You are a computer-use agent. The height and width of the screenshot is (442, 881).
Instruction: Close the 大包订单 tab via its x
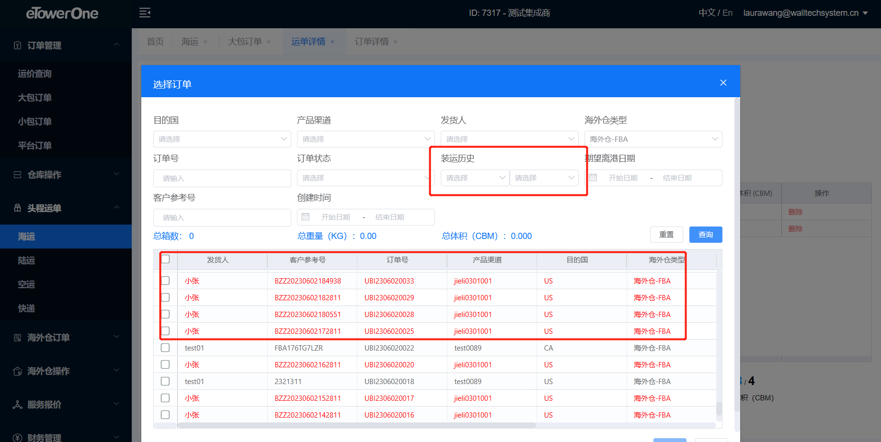269,42
